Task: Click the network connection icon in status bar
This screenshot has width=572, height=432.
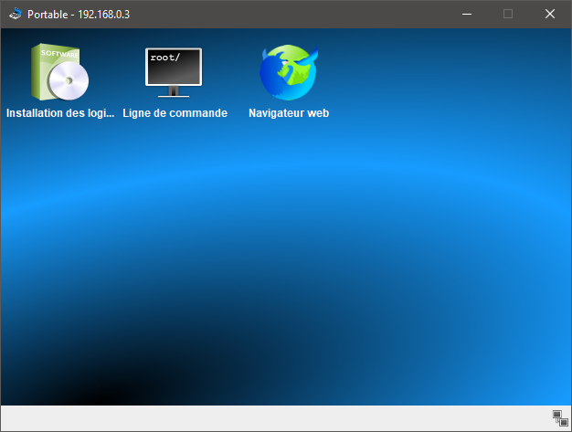Action: click(559, 418)
